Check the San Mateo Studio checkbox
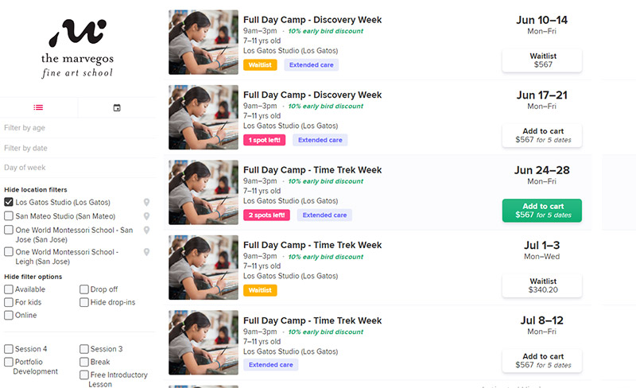Image resolution: width=636 pixels, height=388 pixels. point(9,215)
